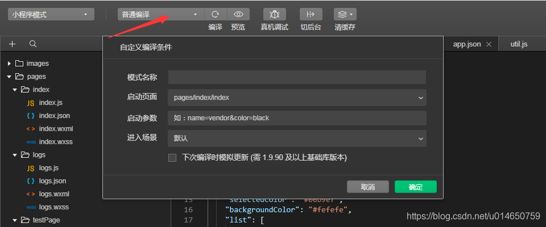This screenshot has width=546, height=227.
Task: Collapse the logs folder arrow
Action: coord(15,155)
